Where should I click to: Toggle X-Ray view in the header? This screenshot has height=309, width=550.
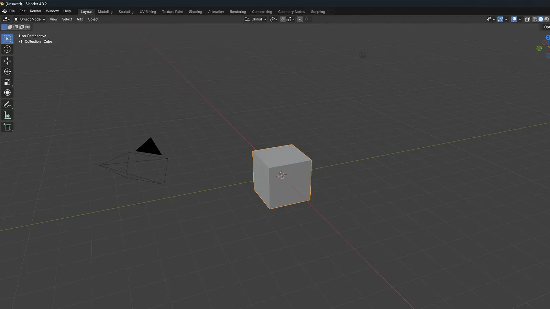pos(527,20)
